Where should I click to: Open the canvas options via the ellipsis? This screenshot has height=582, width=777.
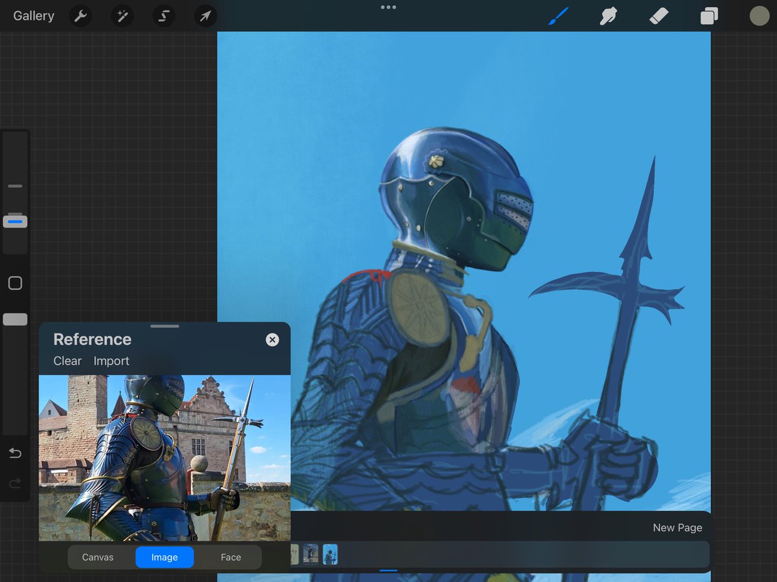pos(388,7)
